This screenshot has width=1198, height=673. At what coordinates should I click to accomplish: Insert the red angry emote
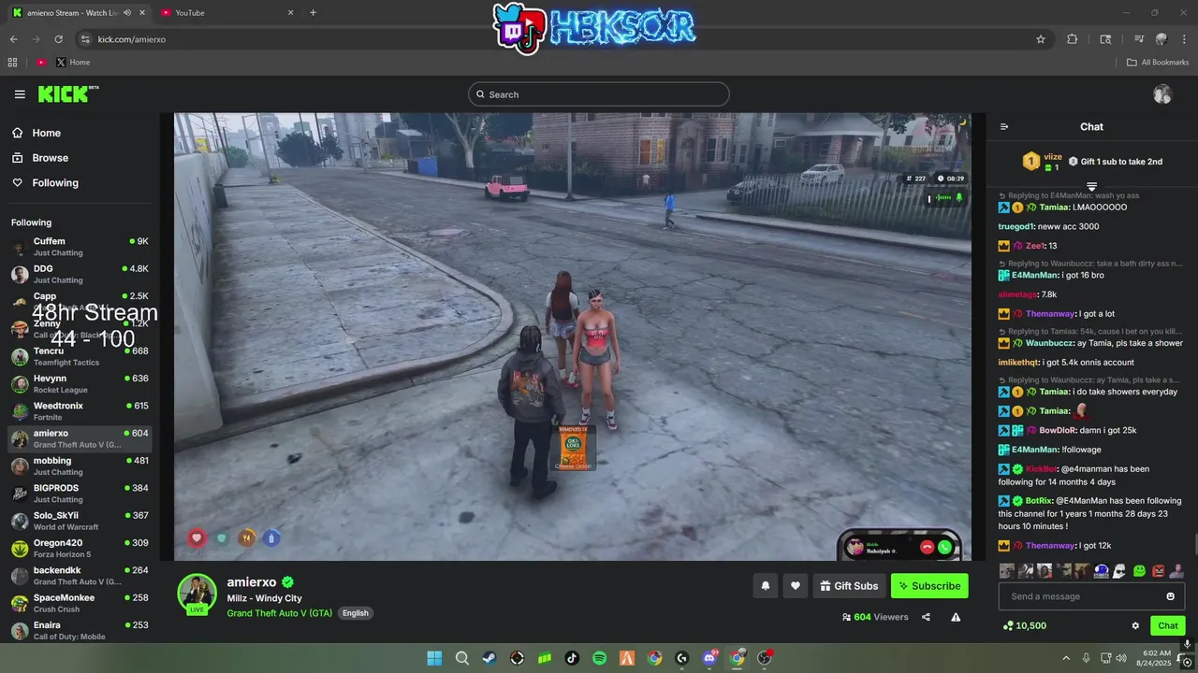click(1158, 571)
